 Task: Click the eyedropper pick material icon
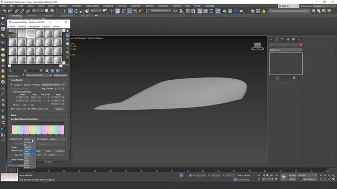(x=23, y=76)
